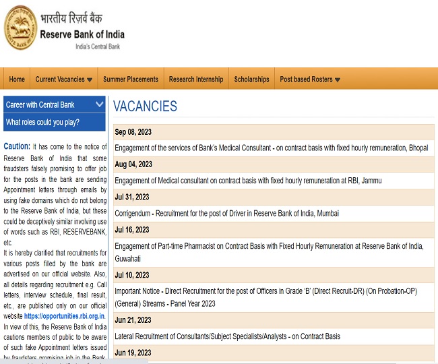
Task: Click the Reserve Bank of India title text
Action: [82, 34]
